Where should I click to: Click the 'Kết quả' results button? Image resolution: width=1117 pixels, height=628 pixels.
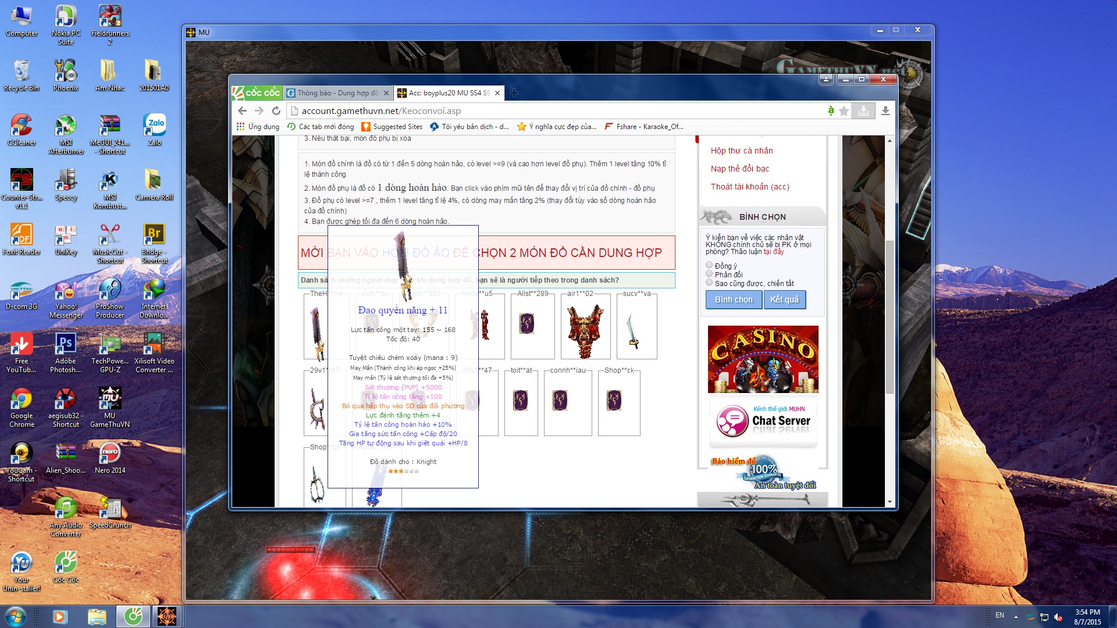coord(784,299)
